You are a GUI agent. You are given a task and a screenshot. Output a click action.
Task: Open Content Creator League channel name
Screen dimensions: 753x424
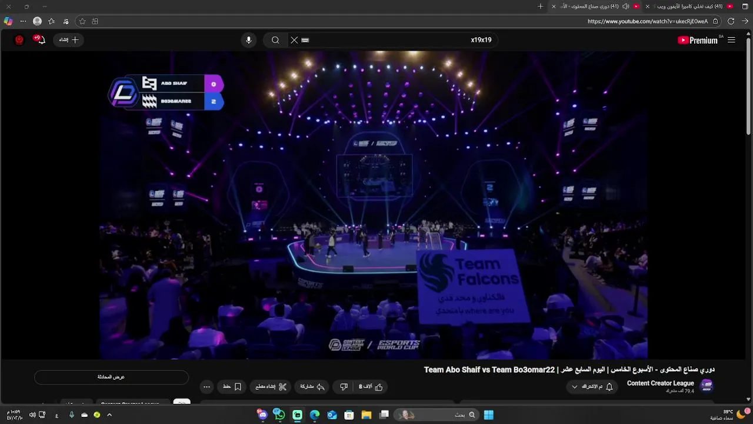point(660,383)
